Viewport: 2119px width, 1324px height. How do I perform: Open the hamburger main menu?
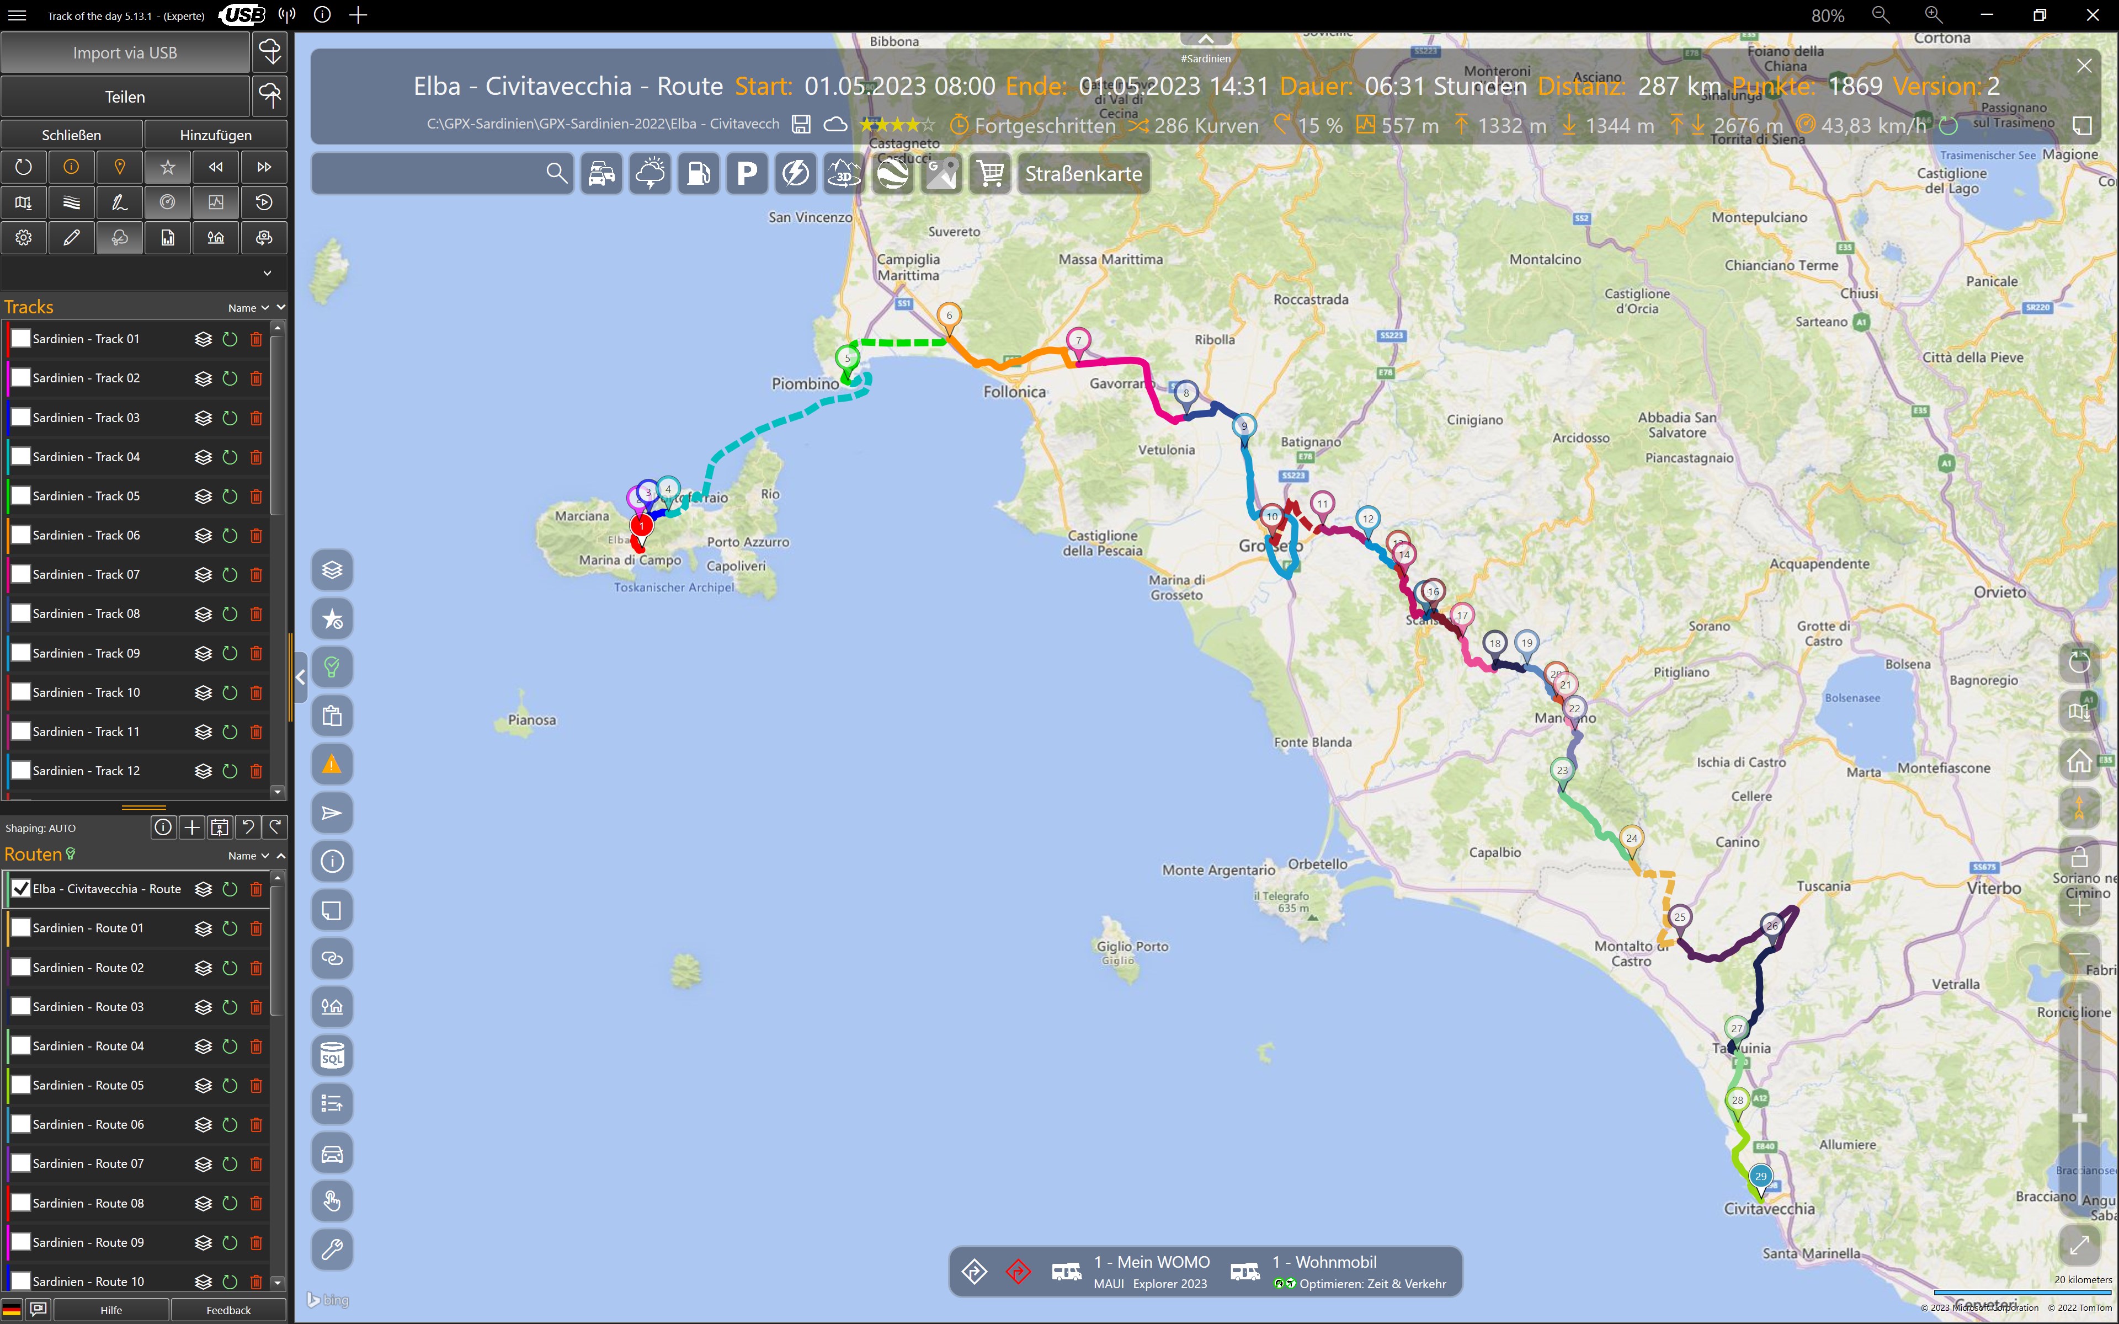(18, 15)
